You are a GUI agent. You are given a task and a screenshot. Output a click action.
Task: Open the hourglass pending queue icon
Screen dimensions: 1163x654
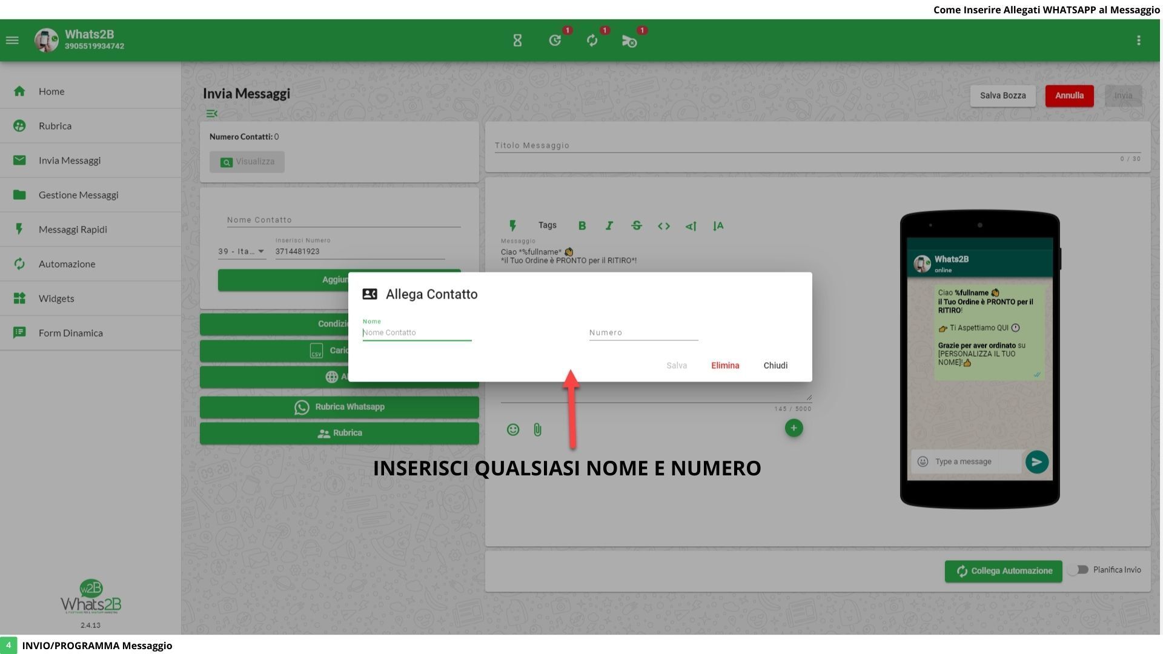pyautogui.click(x=517, y=41)
